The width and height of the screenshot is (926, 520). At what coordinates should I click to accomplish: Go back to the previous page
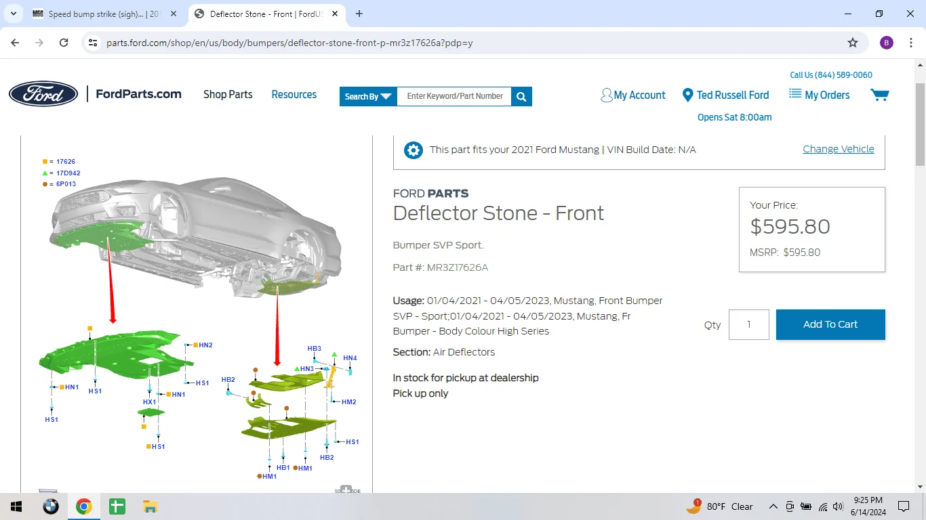click(15, 43)
